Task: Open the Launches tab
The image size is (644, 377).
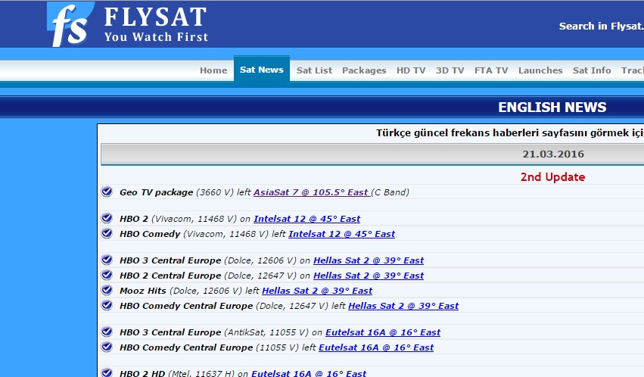Action: pos(540,70)
